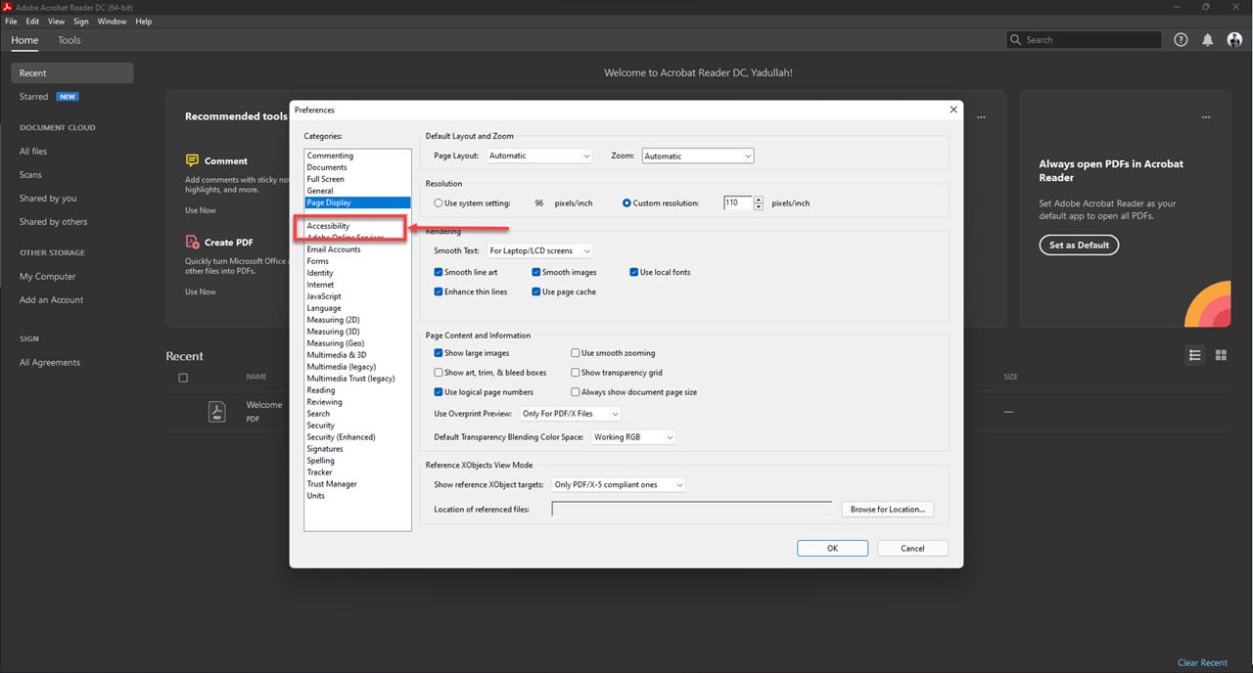Select Commenting category
The width and height of the screenshot is (1253, 673).
pos(330,156)
